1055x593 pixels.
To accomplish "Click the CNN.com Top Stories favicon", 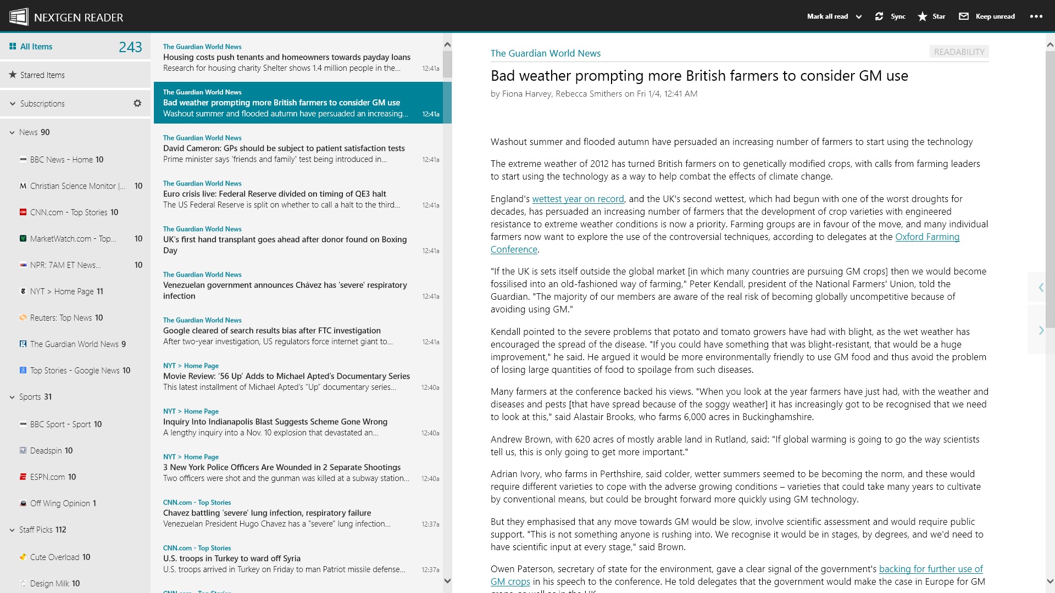I will click(x=23, y=212).
